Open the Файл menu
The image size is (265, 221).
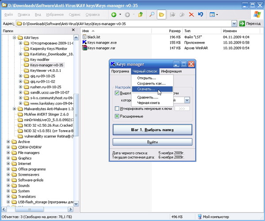click(8, 15)
